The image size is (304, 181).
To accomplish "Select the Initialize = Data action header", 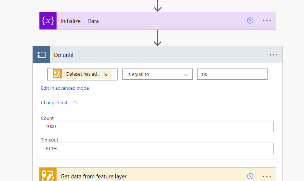I will click(149, 21).
